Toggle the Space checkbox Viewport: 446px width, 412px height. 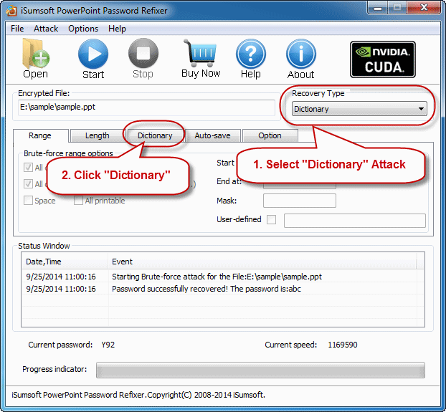point(28,201)
